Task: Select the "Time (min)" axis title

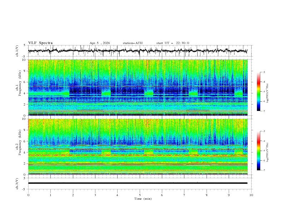Action: click(143, 199)
